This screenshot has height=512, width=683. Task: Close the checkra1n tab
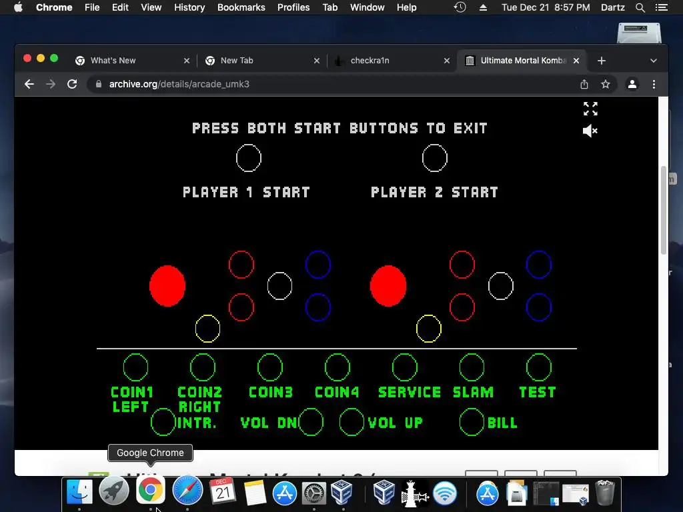point(446,61)
